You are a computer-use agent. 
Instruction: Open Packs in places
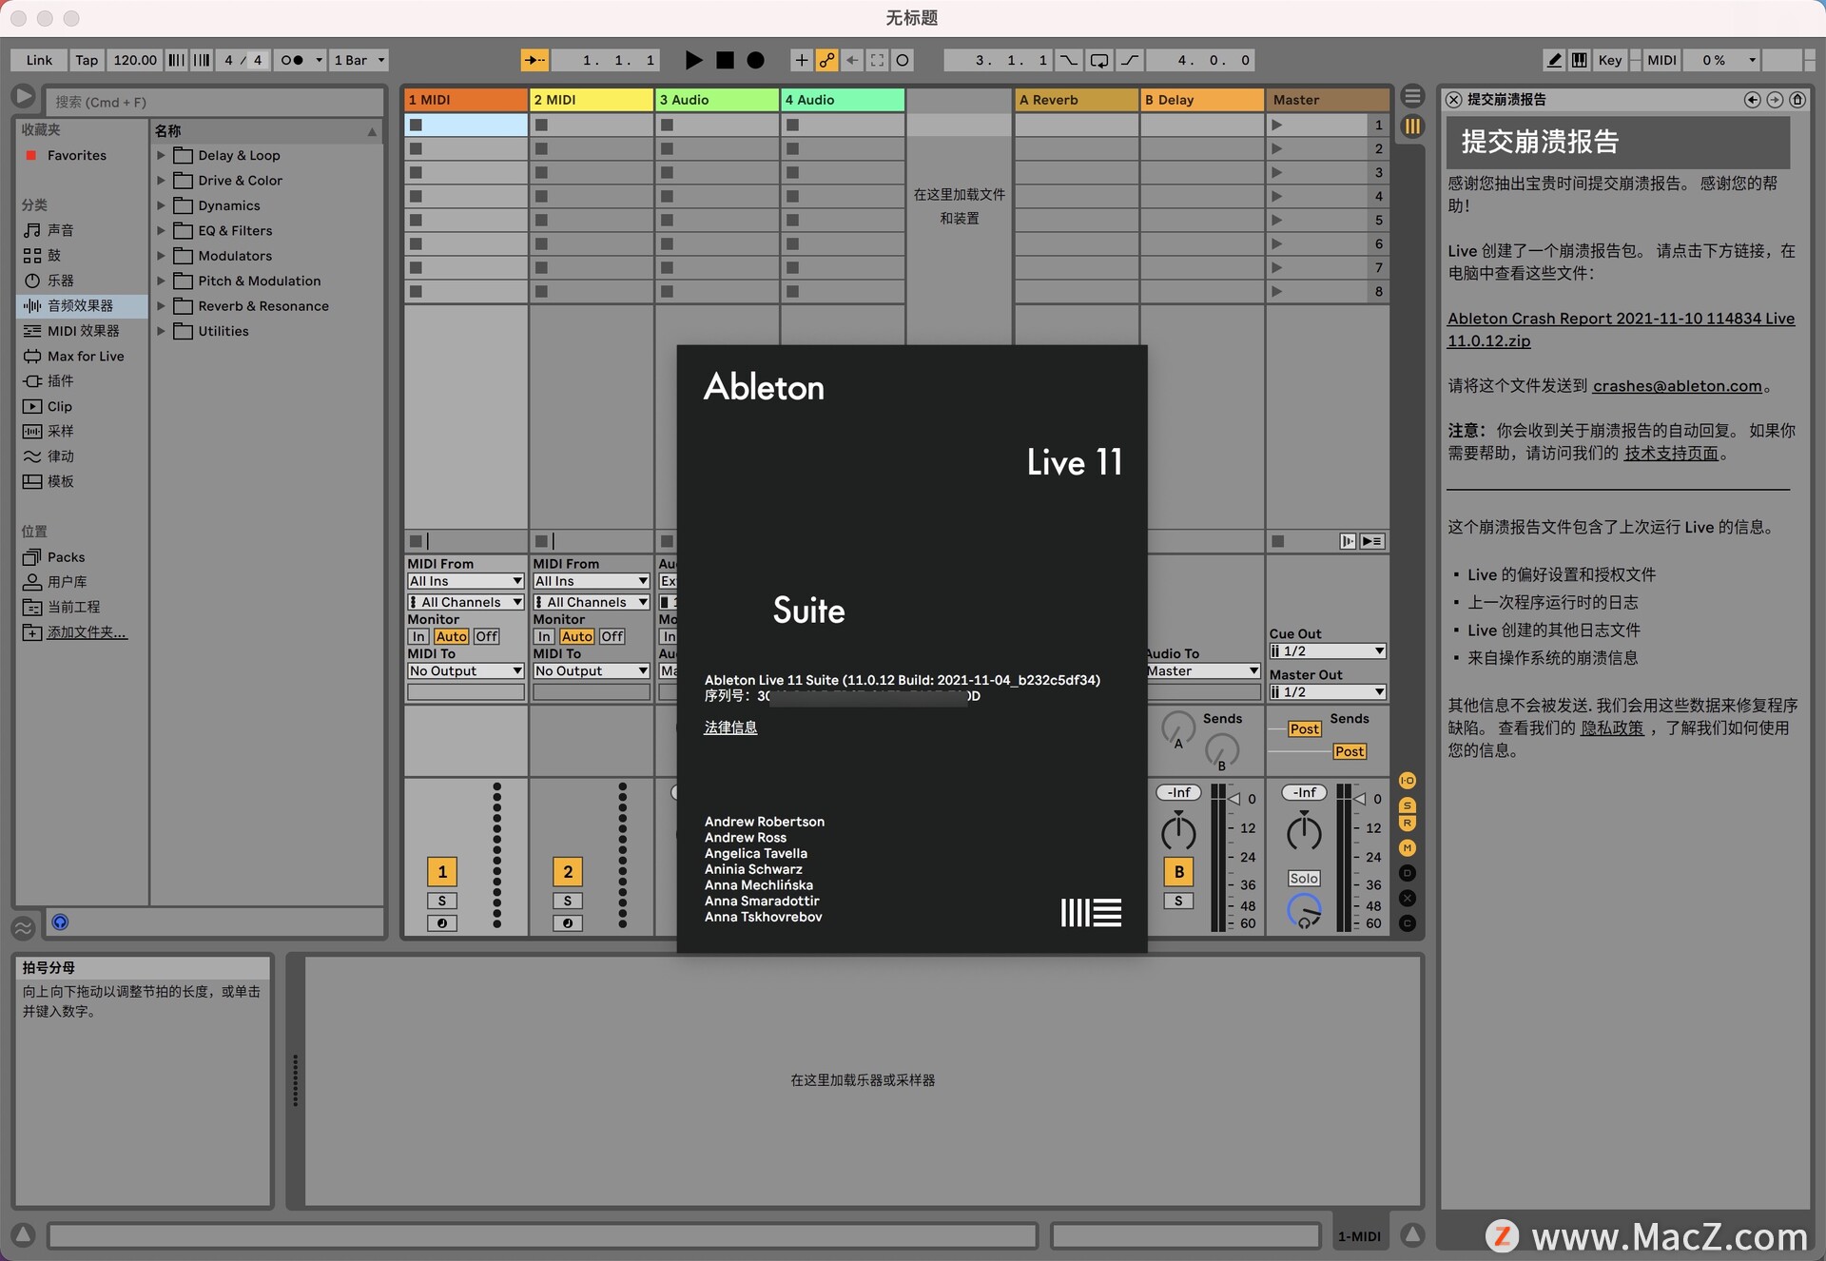(x=66, y=557)
